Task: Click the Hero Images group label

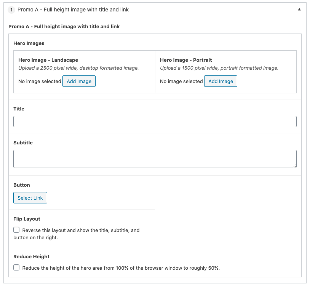Action: coord(29,43)
